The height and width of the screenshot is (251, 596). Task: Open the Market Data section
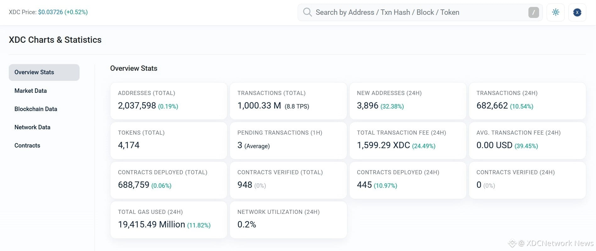[30, 91]
